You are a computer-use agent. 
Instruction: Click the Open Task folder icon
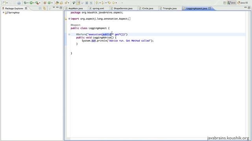(x=61, y=3)
